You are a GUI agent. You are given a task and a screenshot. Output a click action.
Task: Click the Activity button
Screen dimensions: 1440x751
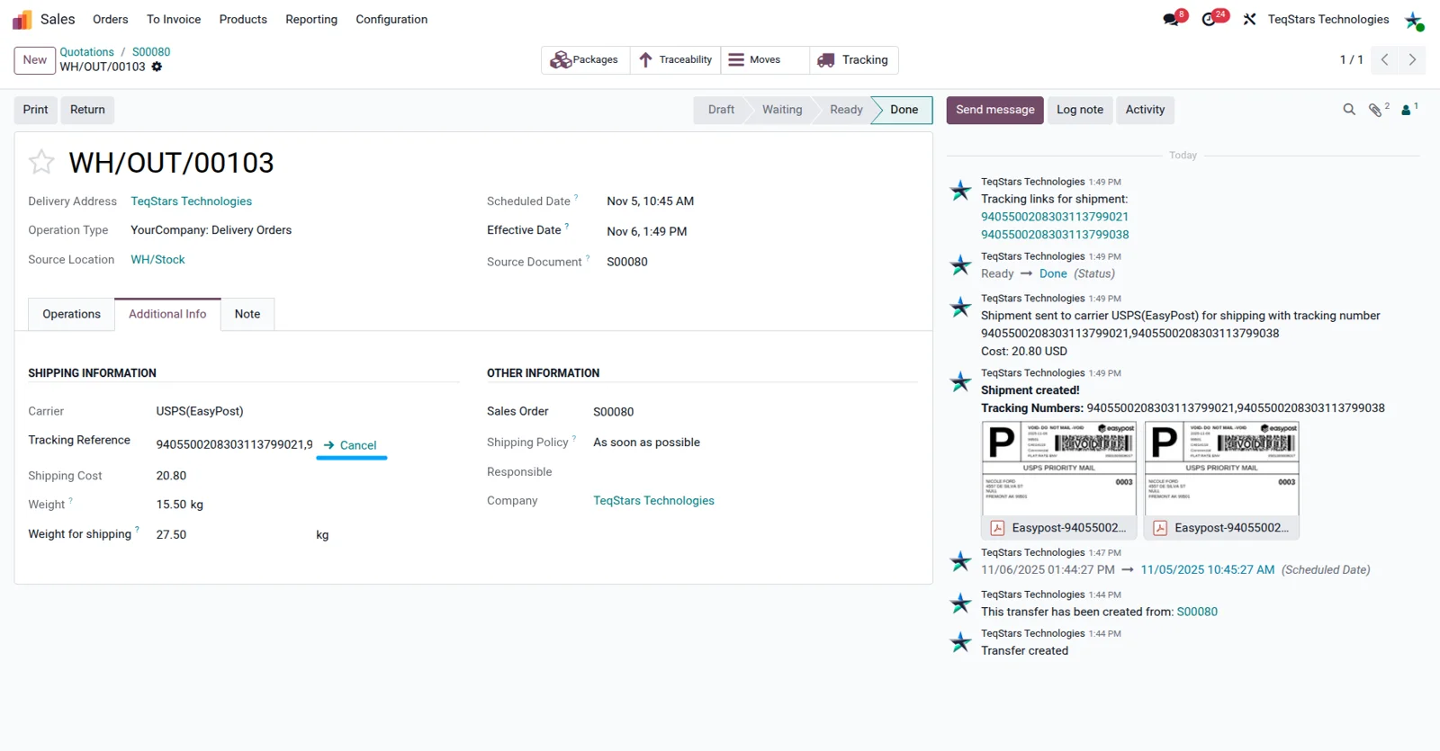[1145, 110]
